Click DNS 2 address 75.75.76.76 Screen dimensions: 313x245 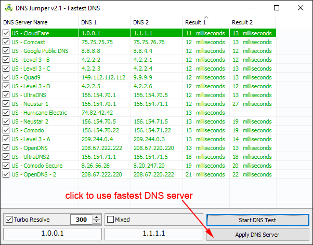click(x=149, y=42)
